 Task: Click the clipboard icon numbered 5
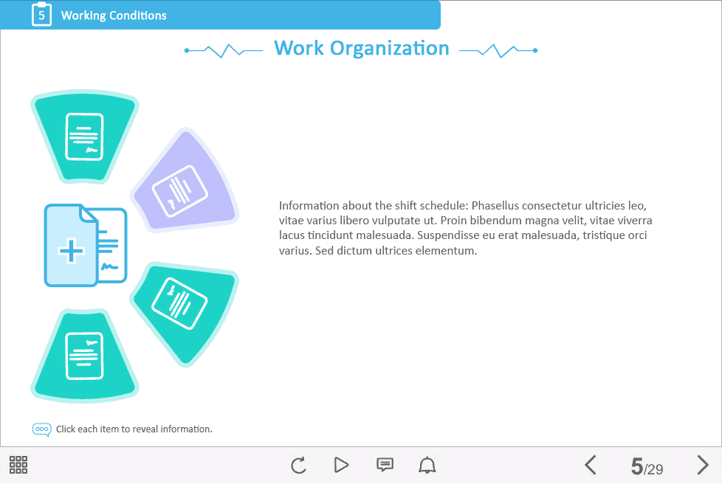41,14
